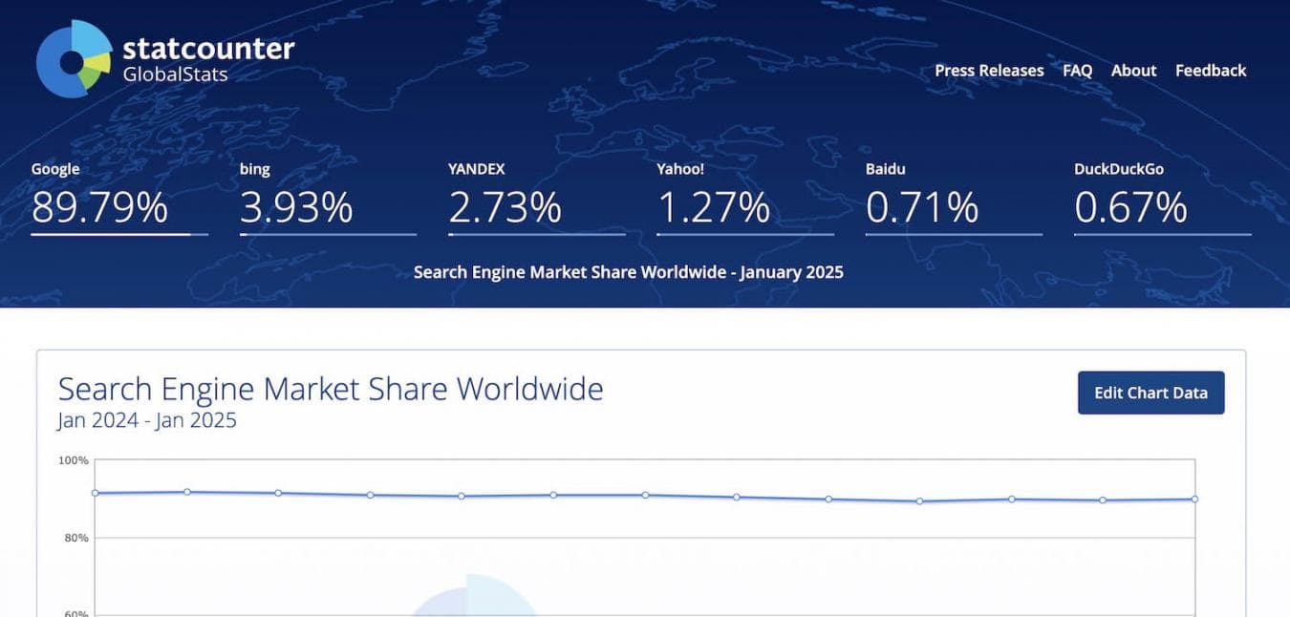This screenshot has width=1290, height=617.
Task: Click the statcounter GlobalStats wordmark
Action: pos(208,60)
